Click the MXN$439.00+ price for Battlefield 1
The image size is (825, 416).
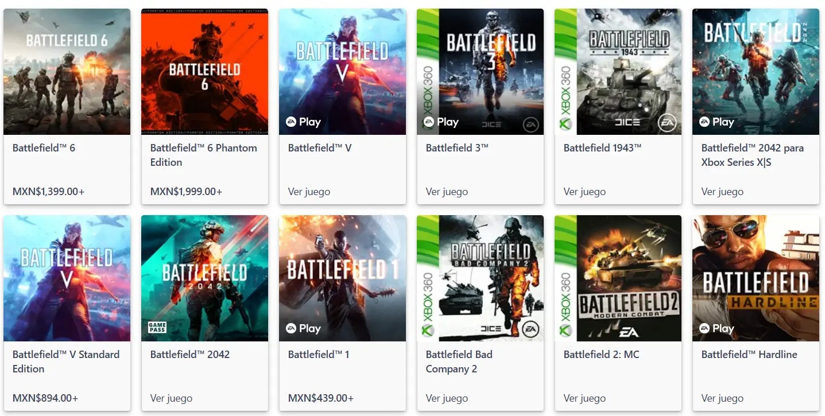[321, 398]
